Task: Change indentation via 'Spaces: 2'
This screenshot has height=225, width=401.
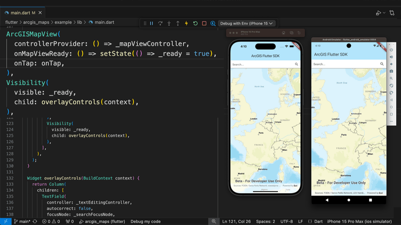Action: 266,222
